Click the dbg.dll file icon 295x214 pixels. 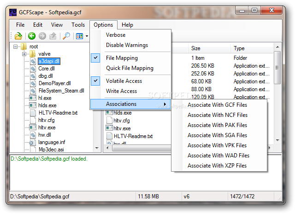(x=33, y=76)
